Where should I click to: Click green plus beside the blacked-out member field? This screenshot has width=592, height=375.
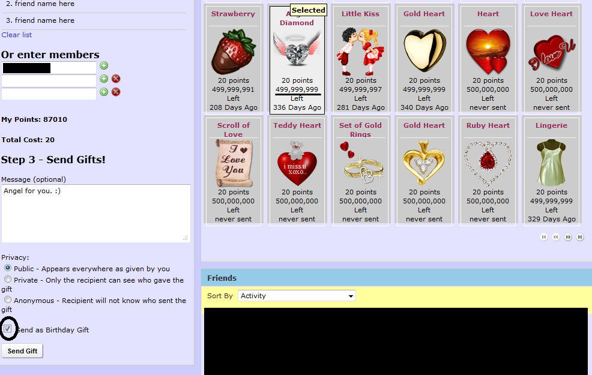104,65
